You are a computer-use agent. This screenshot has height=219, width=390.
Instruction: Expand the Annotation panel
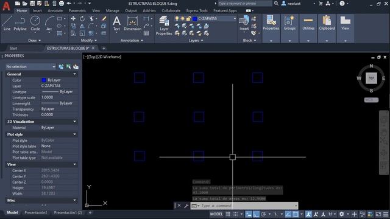132,40
